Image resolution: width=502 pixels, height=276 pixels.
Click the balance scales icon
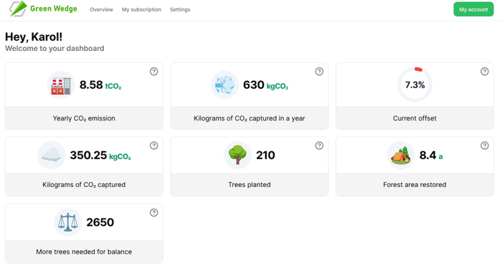(68, 222)
